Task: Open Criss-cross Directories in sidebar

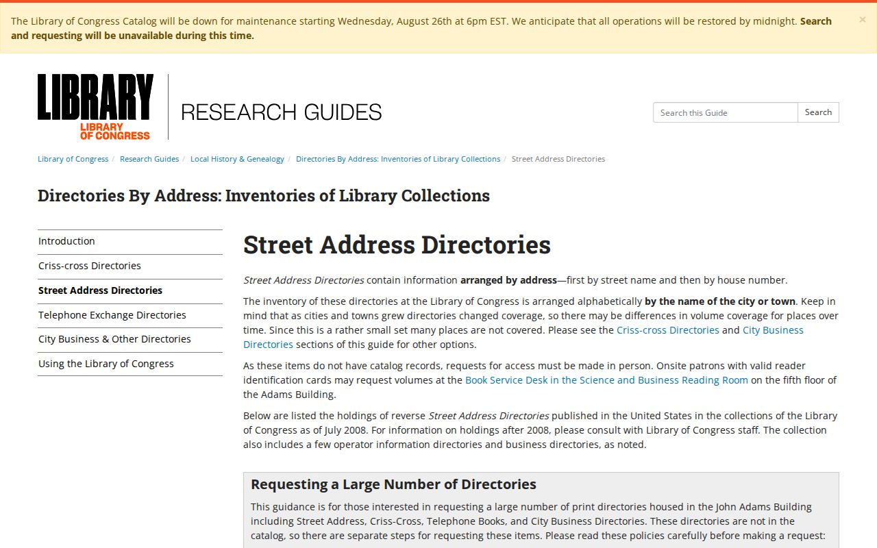Action: coord(130,266)
